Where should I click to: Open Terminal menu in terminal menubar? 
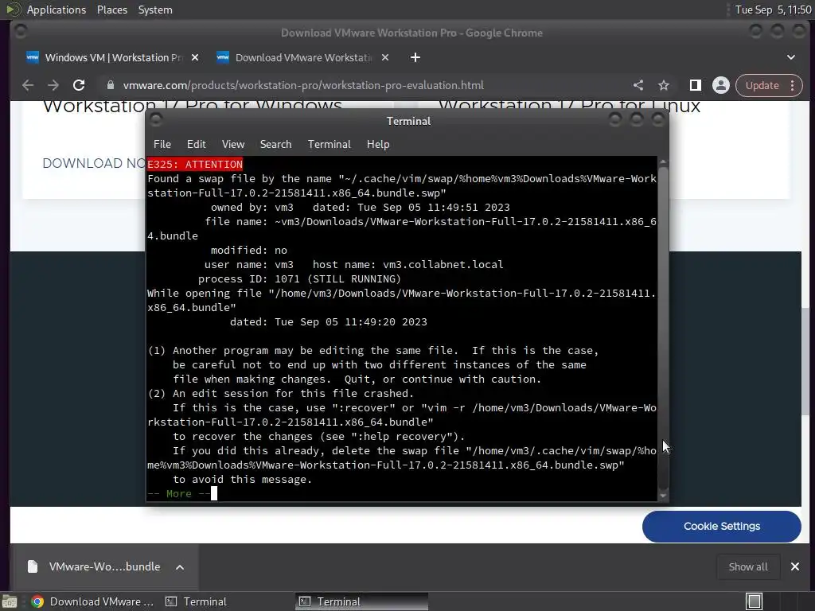pos(329,144)
